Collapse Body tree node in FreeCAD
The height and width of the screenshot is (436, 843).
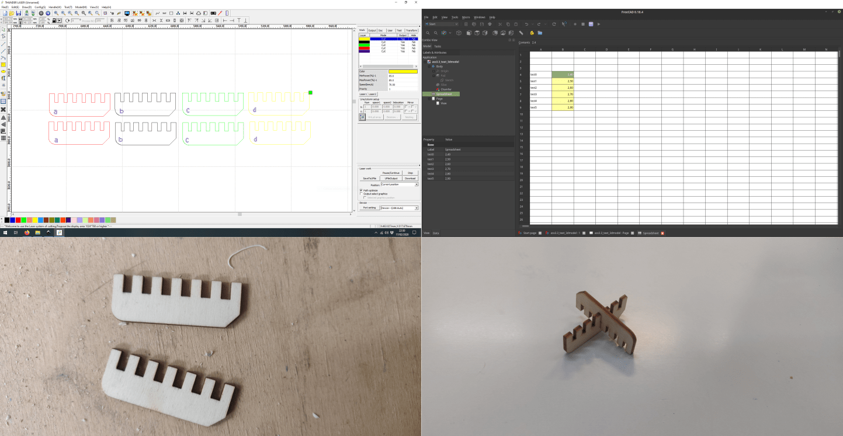(429, 67)
